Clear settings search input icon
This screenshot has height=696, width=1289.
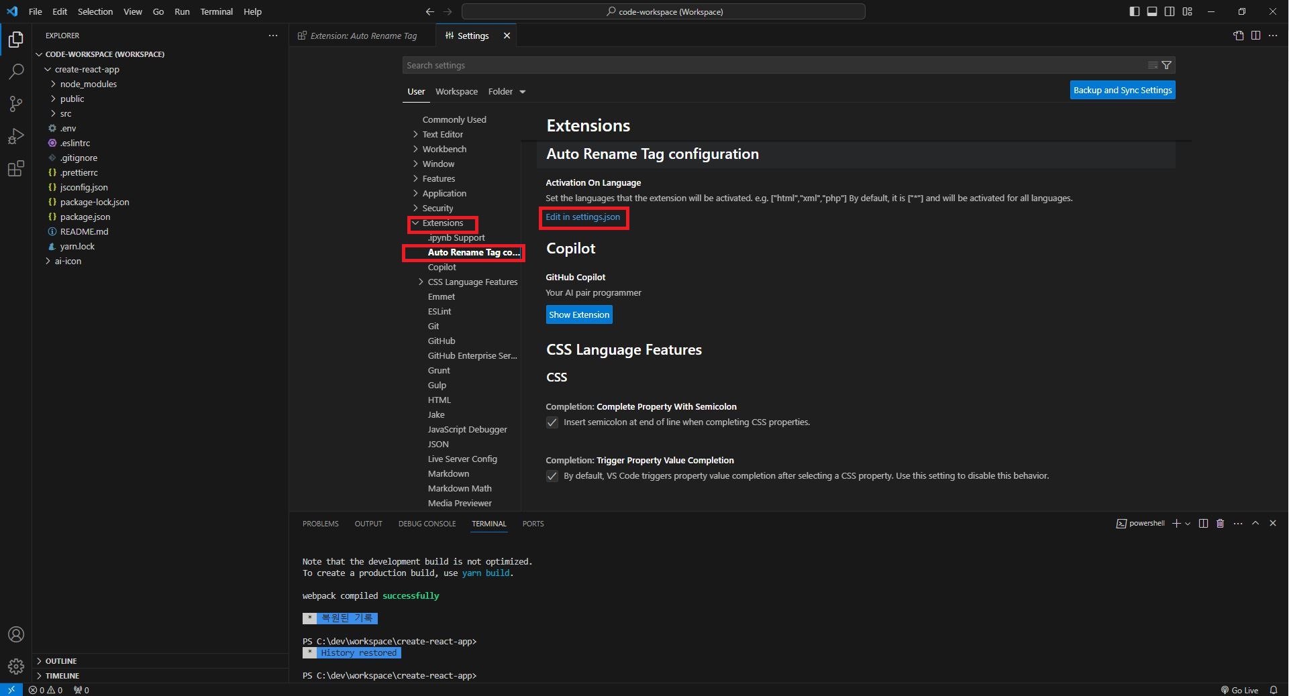[1152, 65]
